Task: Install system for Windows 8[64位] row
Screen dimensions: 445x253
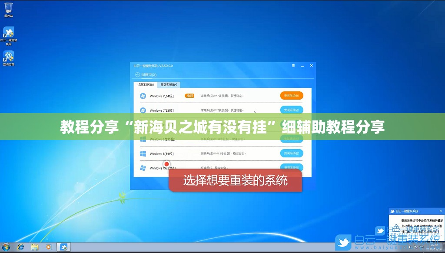Action: (292, 153)
